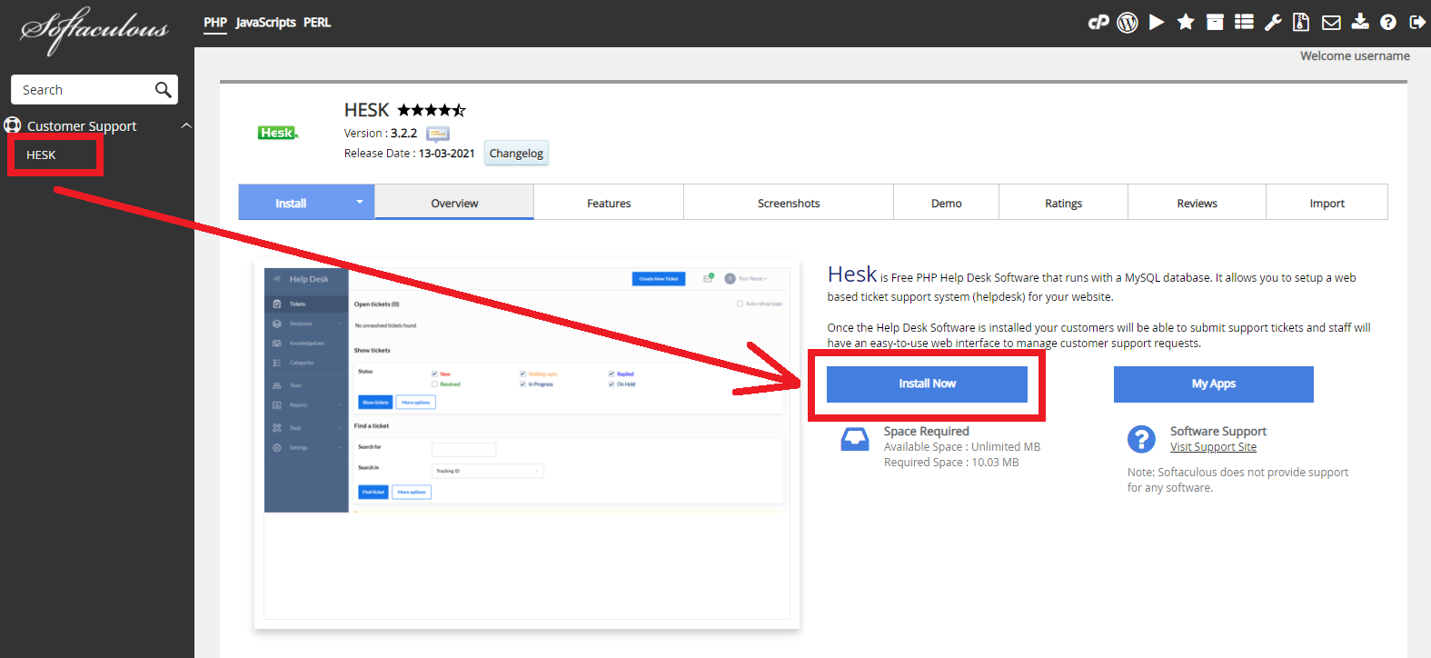
Task: Click the sidebar Search input field
Action: 82,90
